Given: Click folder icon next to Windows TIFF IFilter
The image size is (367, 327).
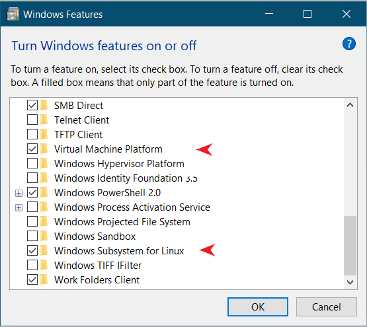Looking at the screenshot, I should pos(44,266).
